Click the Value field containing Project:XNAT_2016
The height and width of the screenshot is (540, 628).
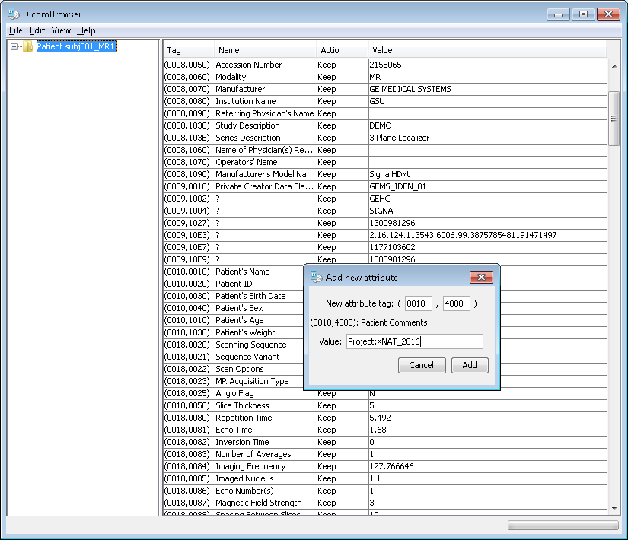pyautogui.click(x=414, y=342)
